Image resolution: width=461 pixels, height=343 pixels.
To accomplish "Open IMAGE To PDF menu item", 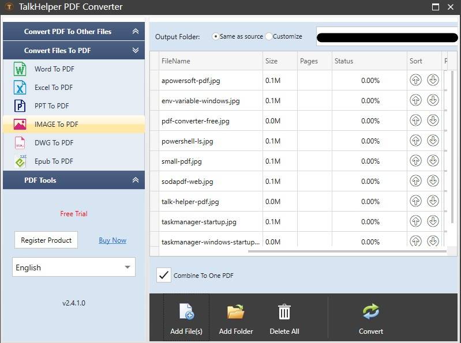I will [x=74, y=124].
